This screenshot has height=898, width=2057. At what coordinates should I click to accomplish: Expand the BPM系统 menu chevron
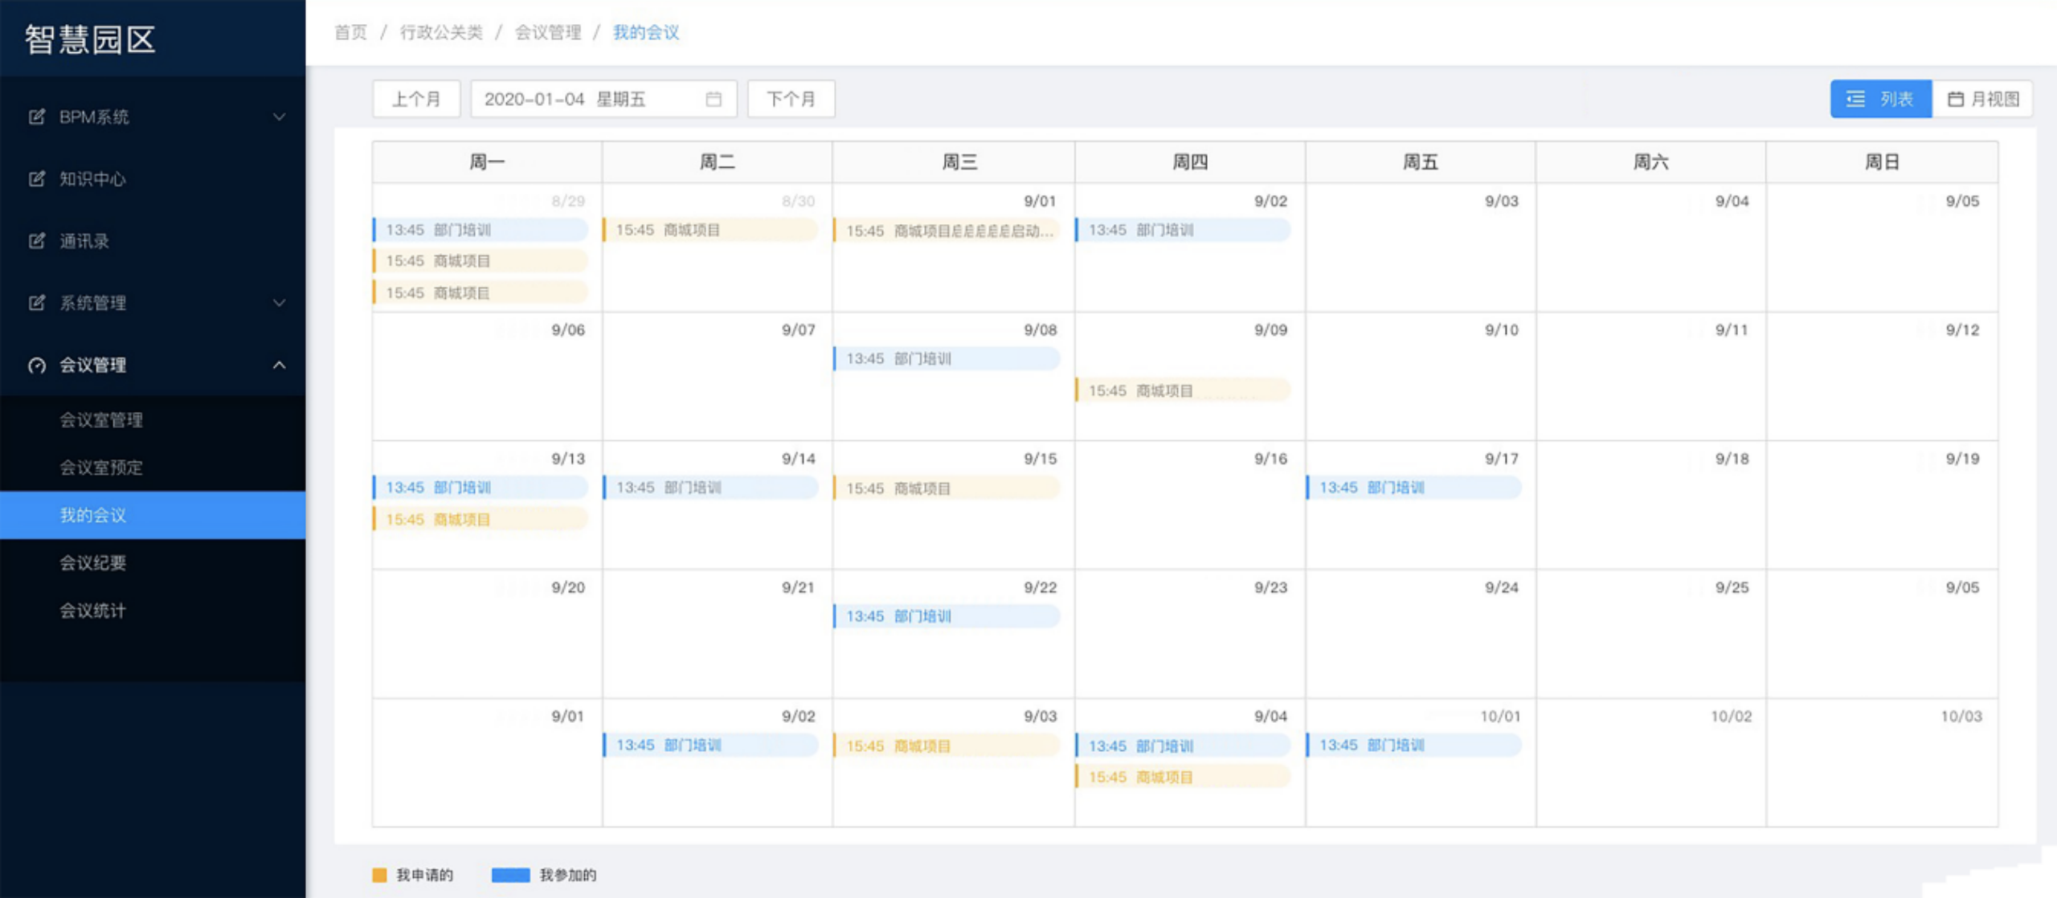point(279,116)
